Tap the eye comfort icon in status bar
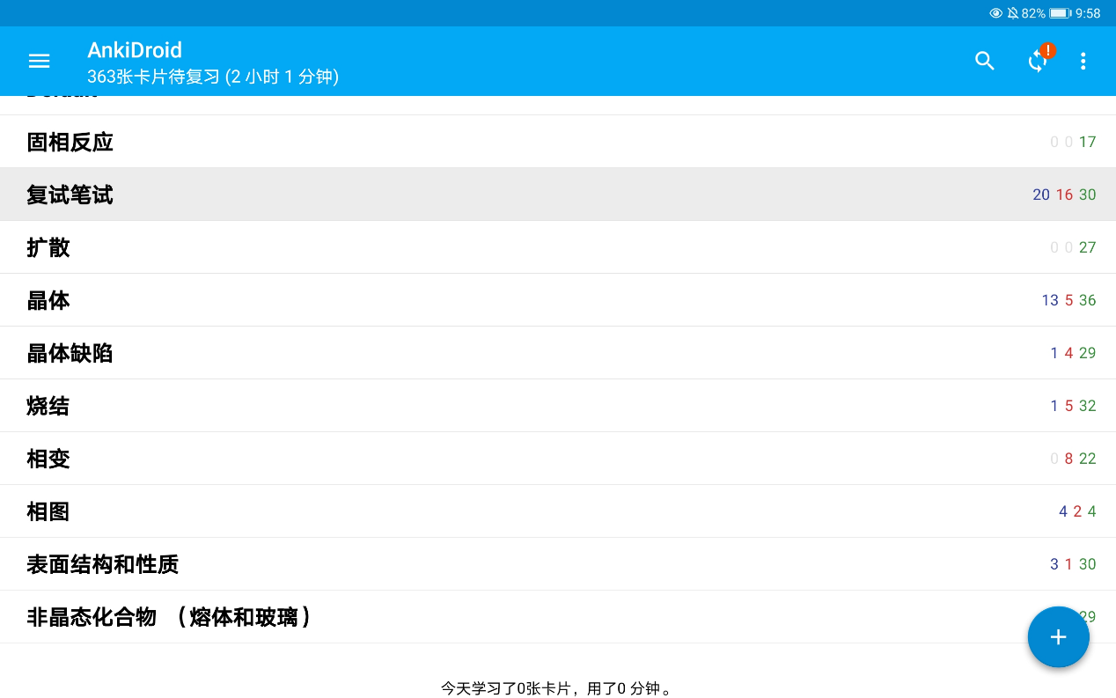This screenshot has height=698, width=1116. pos(996,13)
